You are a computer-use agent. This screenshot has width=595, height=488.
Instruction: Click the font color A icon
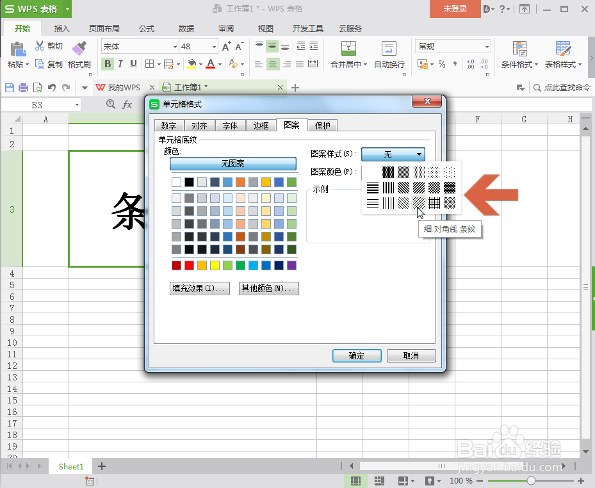pyautogui.click(x=211, y=64)
